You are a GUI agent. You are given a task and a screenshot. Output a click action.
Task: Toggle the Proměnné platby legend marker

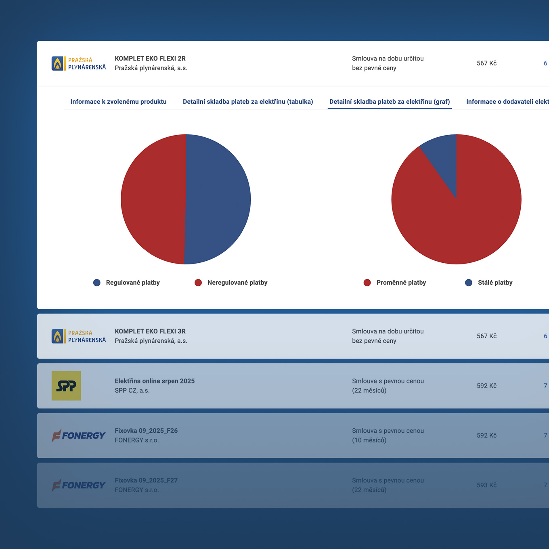(367, 283)
